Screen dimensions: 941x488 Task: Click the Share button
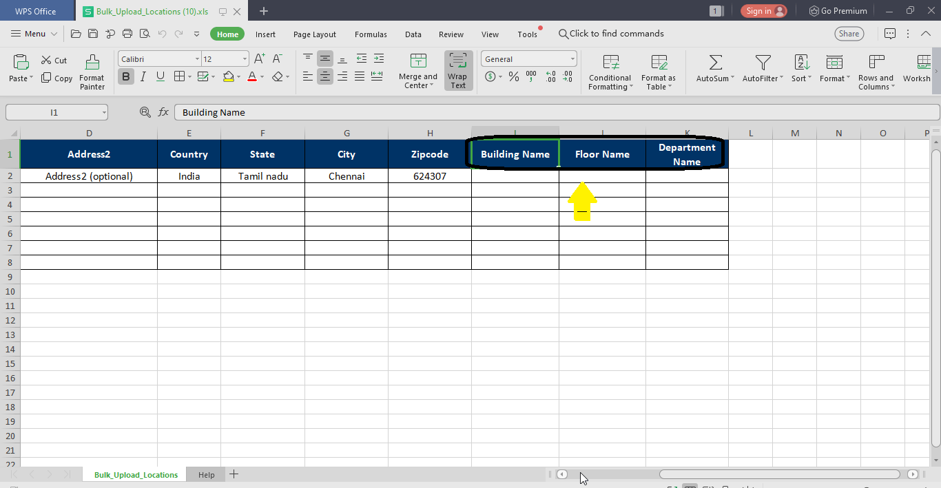point(849,34)
